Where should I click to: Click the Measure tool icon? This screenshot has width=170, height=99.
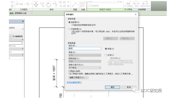74,5
